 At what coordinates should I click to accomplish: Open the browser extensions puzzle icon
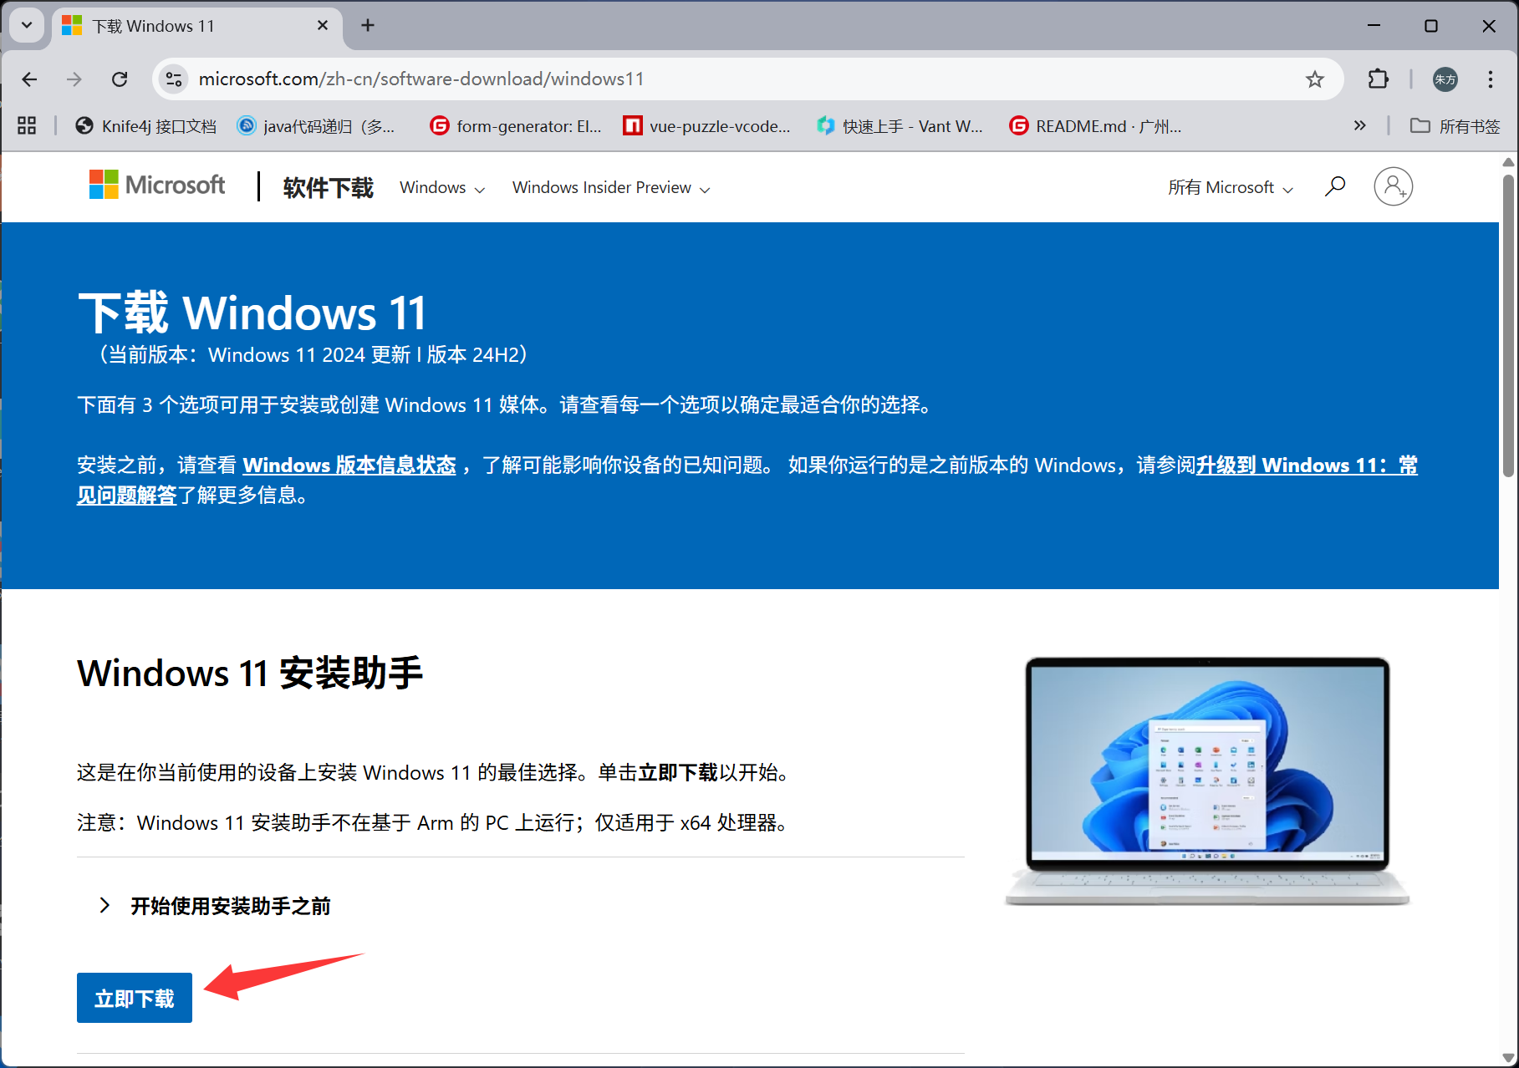[x=1378, y=79]
